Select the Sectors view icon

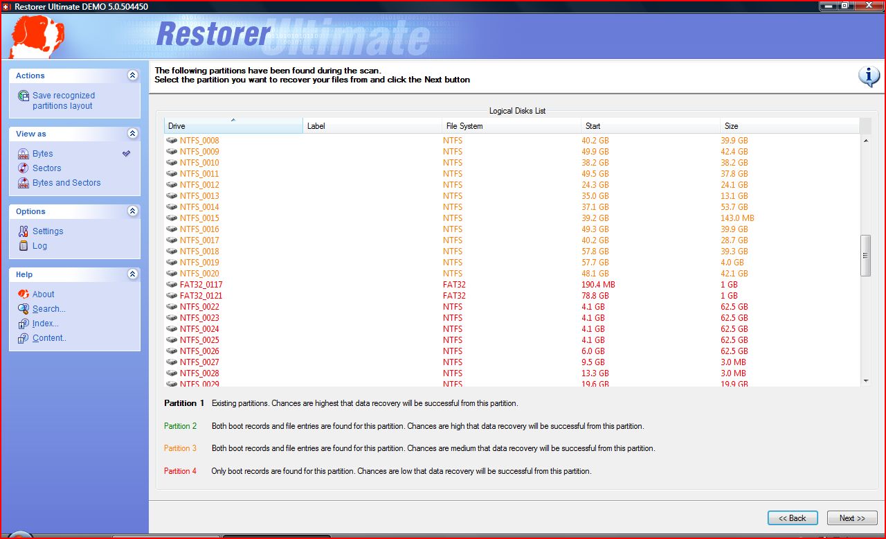[24, 168]
